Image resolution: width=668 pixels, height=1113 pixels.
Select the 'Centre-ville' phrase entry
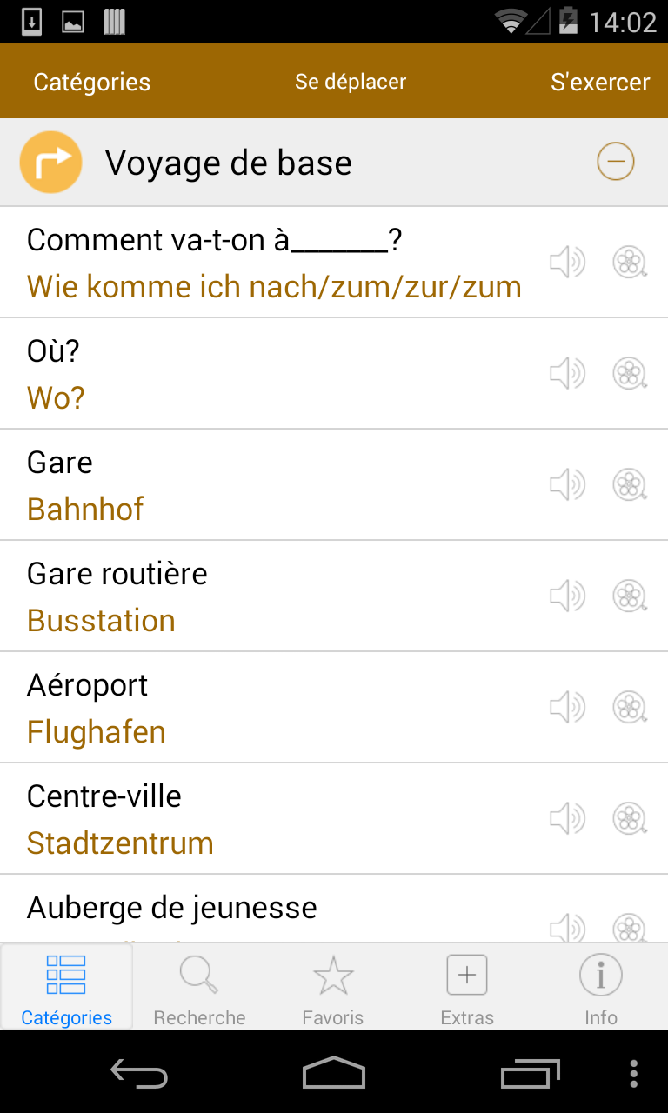[x=334, y=819]
